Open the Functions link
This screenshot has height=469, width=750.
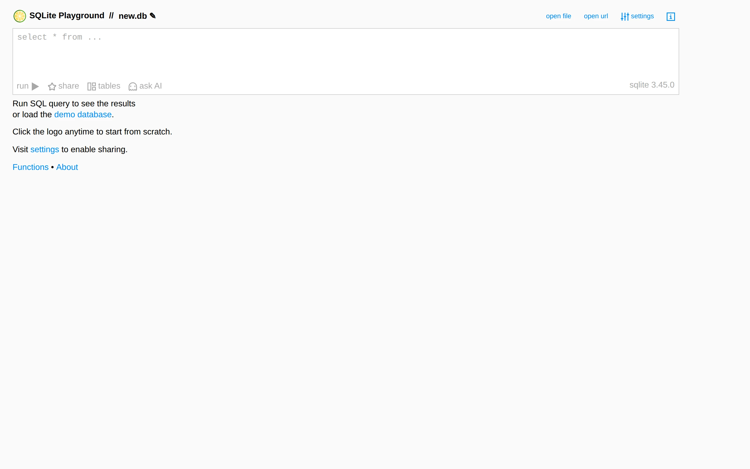click(30, 167)
